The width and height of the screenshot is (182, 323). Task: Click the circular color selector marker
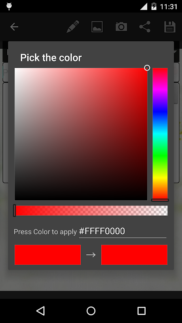click(147, 68)
